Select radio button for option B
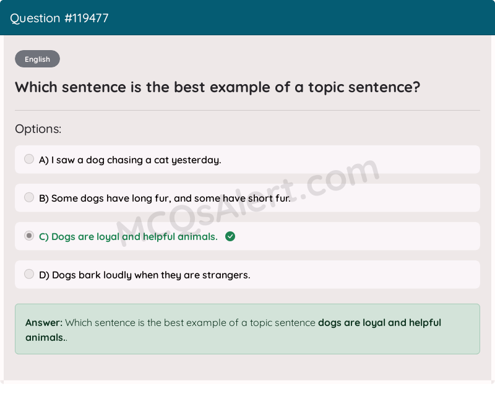The image size is (495, 399). click(x=29, y=197)
